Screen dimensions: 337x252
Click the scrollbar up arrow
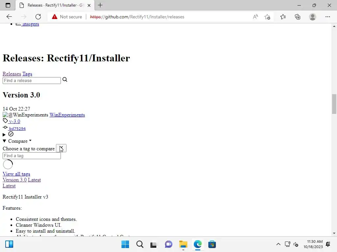point(334,26)
